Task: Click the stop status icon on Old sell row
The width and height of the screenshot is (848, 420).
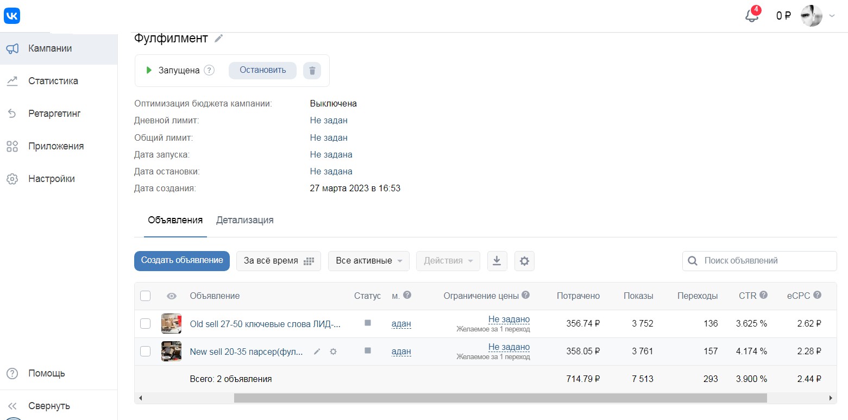Action: 367,323
